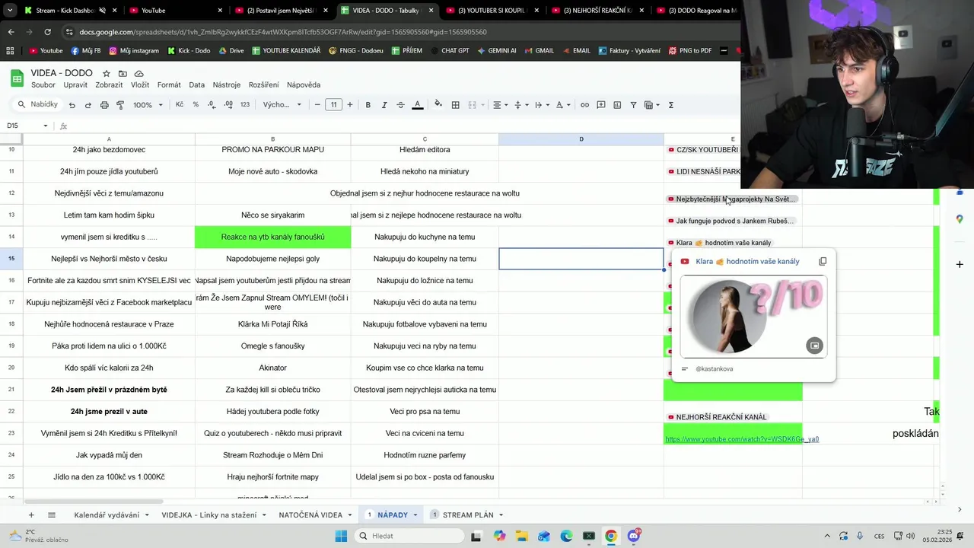Toggle italic formatting
Image resolution: width=974 pixels, height=548 pixels.
pos(384,105)
